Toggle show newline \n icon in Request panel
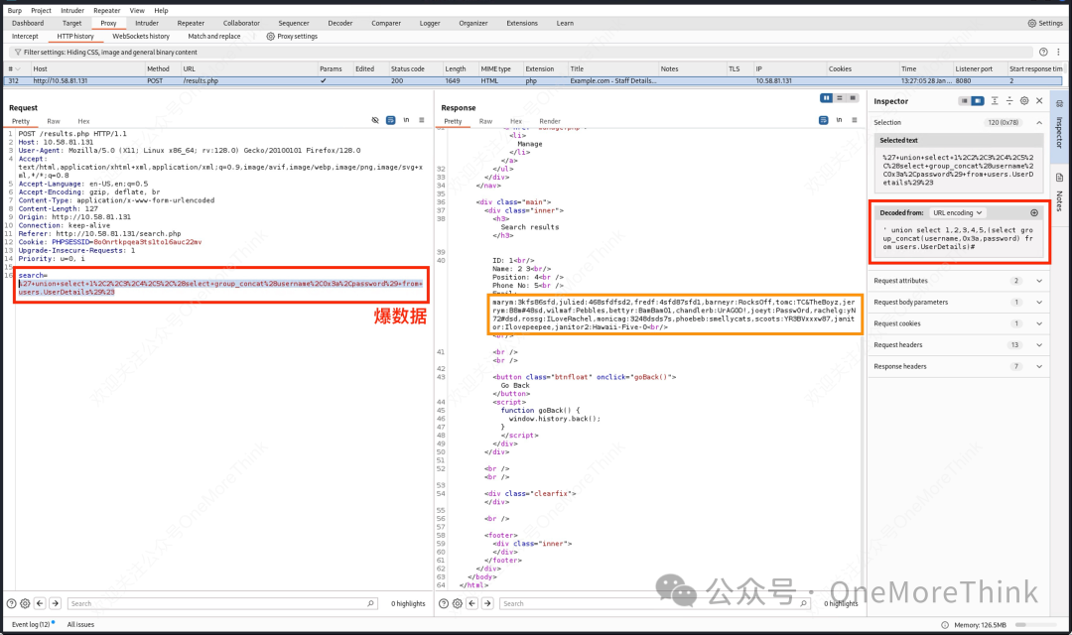Viewport: 1072px width, 635px height. pos(406,120)
